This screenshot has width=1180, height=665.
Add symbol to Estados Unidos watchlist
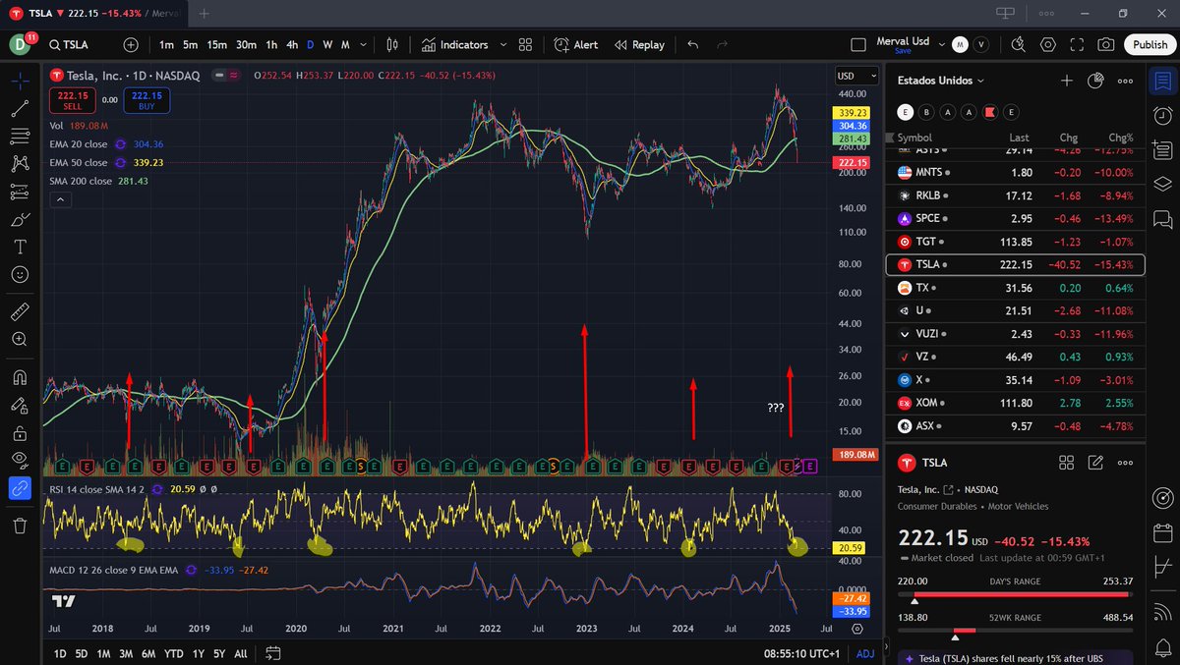(x=1067, y=81)
